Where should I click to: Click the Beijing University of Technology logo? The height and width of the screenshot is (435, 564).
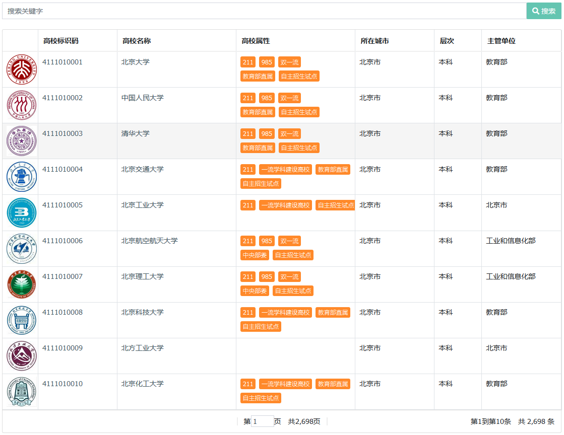pyautogui.click(x=22, y=212)
